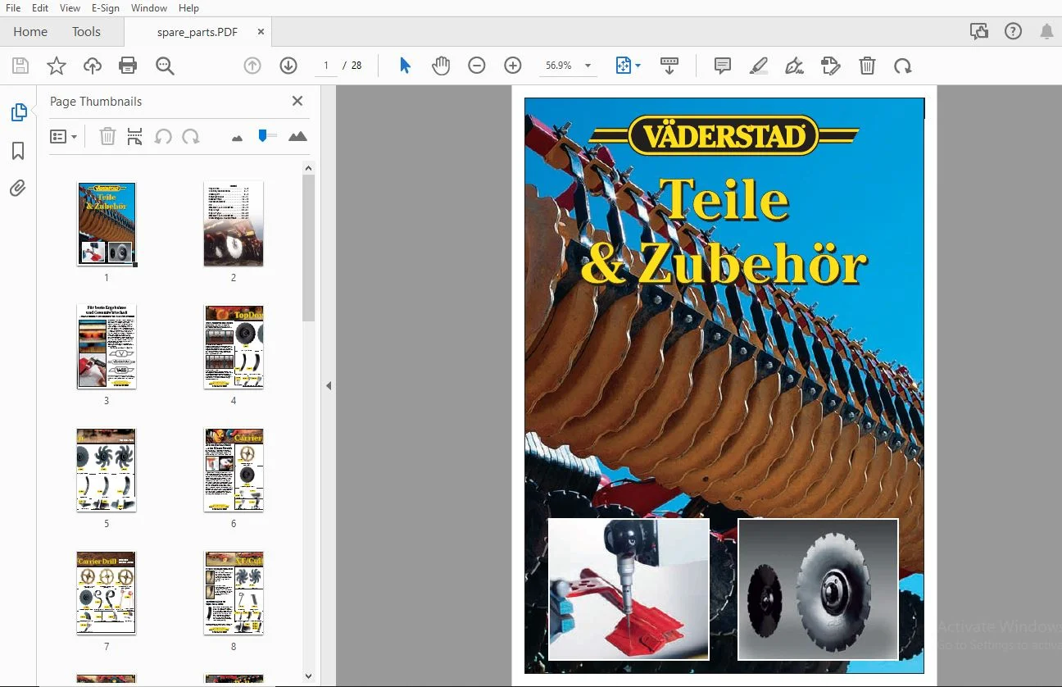Collapse the left navigation pane arrow
Image resolution: width=1062 pixels, height=687 pixels.
tap(329, 385)
